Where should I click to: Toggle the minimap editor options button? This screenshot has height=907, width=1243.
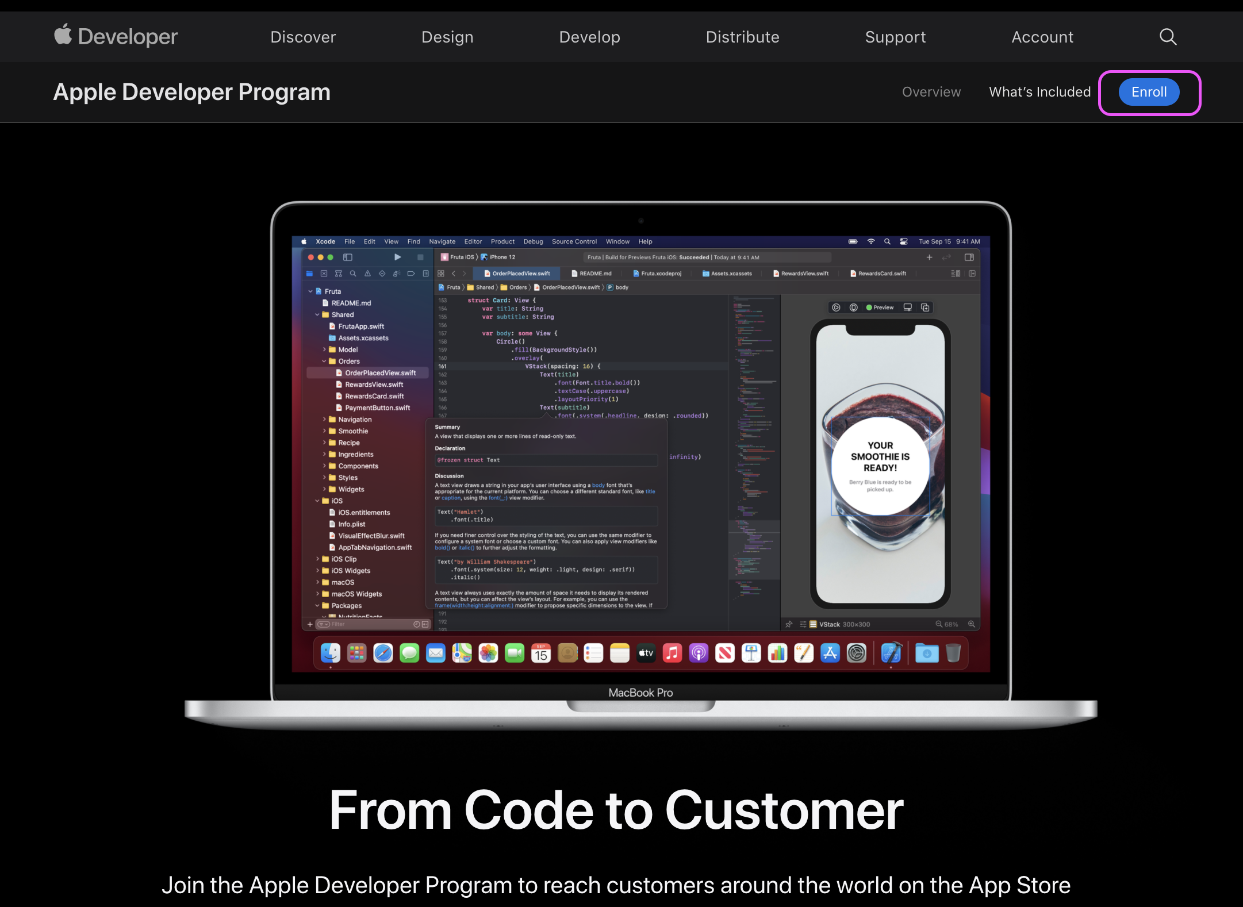956,274
